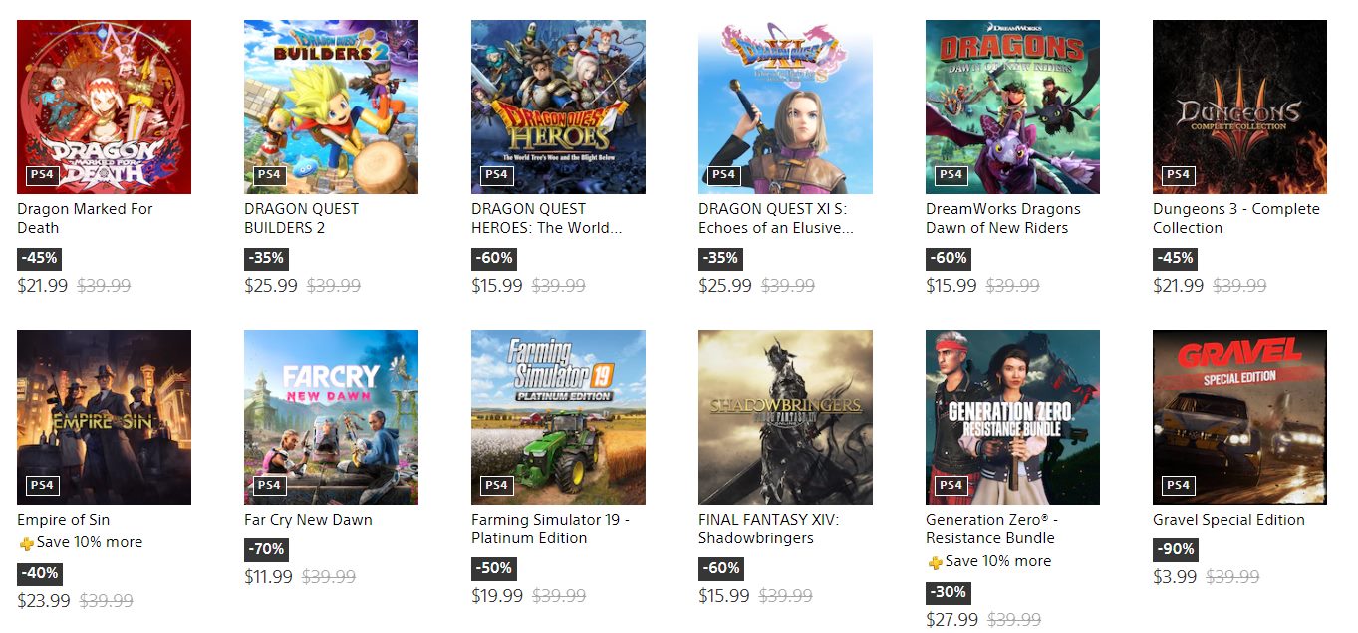Viewport: 1358px width, 633px height.
Task: Open DRAGON QUEST XI S cover image
Action: 785,106
